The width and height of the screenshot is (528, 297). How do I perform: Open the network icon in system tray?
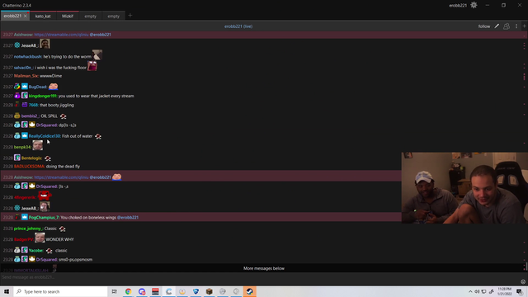[x=484, y=291]
